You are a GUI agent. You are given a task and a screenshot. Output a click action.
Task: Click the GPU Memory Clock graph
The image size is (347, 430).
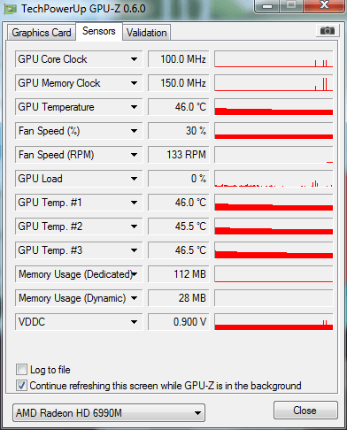pyautogui.click(x=274, y=83)
